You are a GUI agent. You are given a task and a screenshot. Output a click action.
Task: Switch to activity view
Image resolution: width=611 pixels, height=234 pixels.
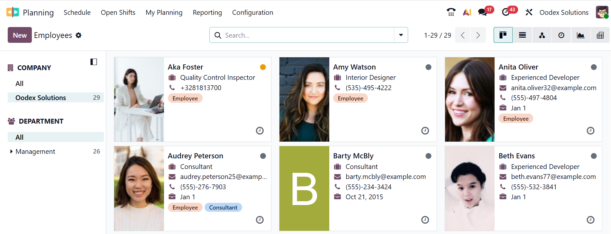pyautogui.click(x=561, y=35)
